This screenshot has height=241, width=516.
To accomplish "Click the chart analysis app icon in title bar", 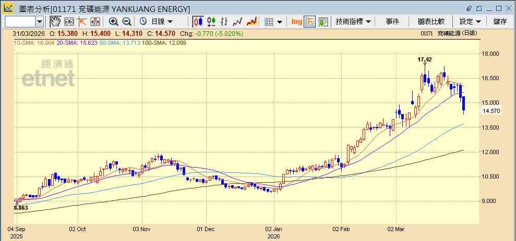I will 8,8.
